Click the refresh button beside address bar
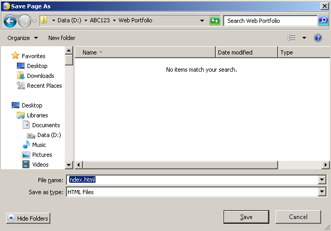The image size is (331, 231). [215, 21]
